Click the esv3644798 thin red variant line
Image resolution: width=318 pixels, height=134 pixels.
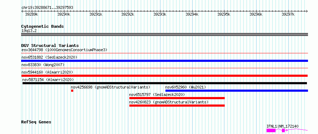(164, 53)
